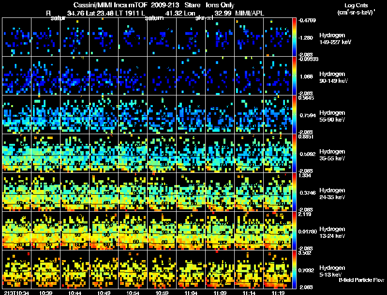
Task: Click the 'B-field Particle Flow' caption
Action: (361, 280)
